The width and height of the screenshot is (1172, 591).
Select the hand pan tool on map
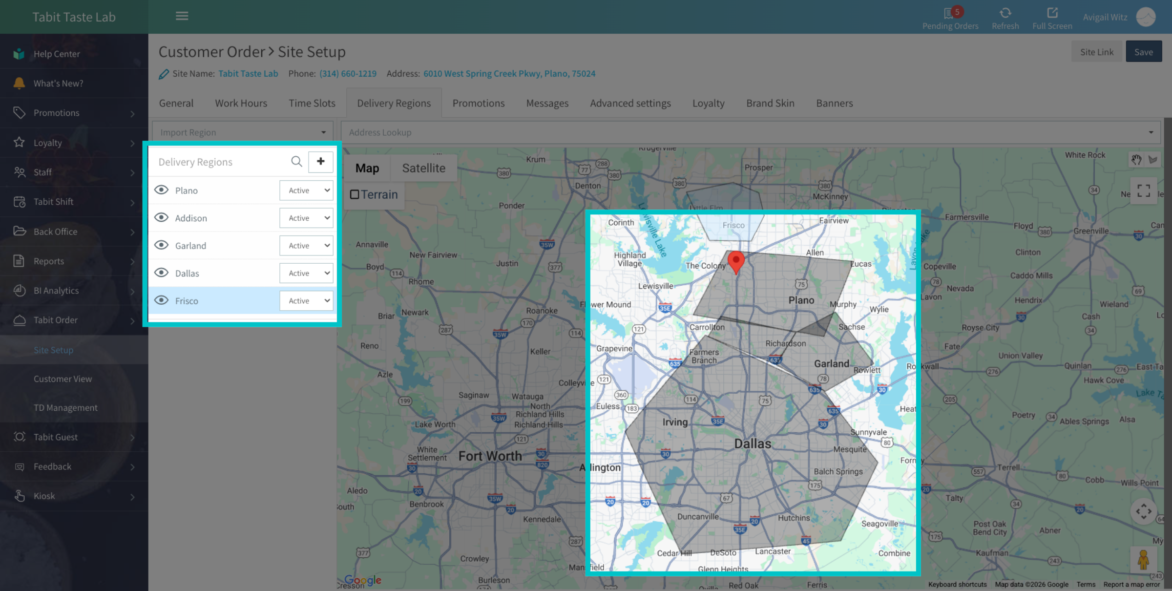(1136, 160)
